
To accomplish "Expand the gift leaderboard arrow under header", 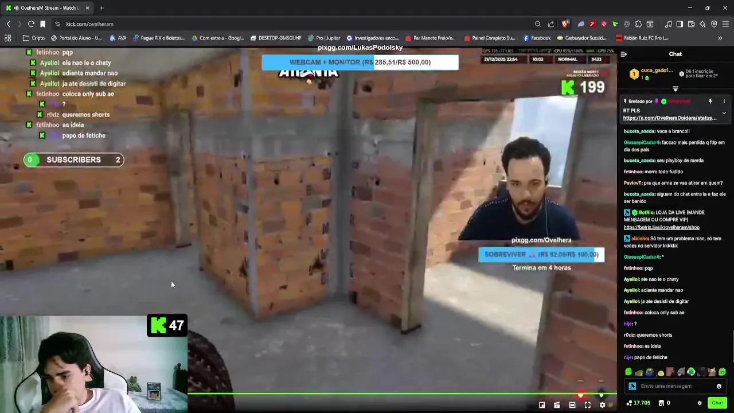I will [676, 89].
